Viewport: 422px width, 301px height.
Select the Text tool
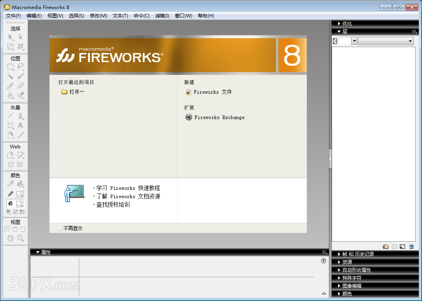[20, 125]
